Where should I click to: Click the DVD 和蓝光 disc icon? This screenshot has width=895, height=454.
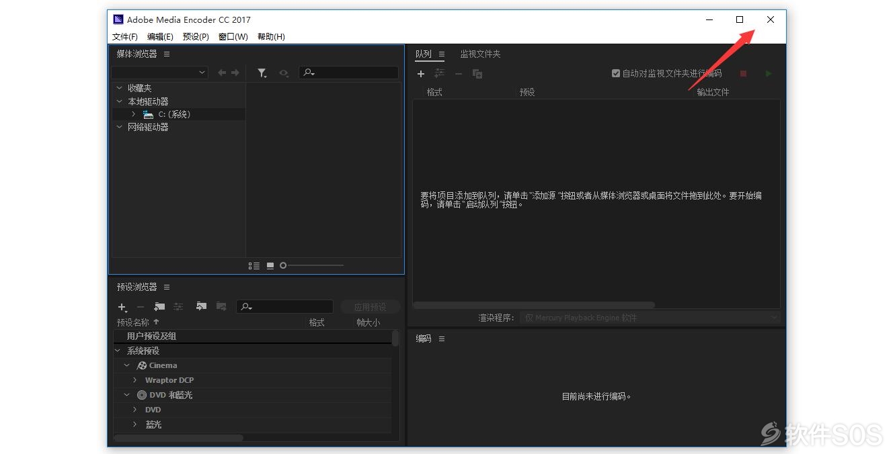(x=141, y=395)
